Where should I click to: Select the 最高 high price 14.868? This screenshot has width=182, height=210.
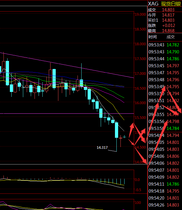[x=168, y=31]
